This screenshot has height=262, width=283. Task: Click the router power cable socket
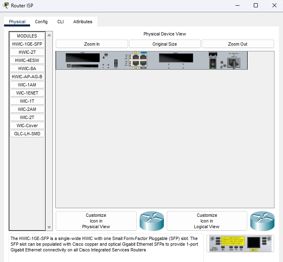234,63
